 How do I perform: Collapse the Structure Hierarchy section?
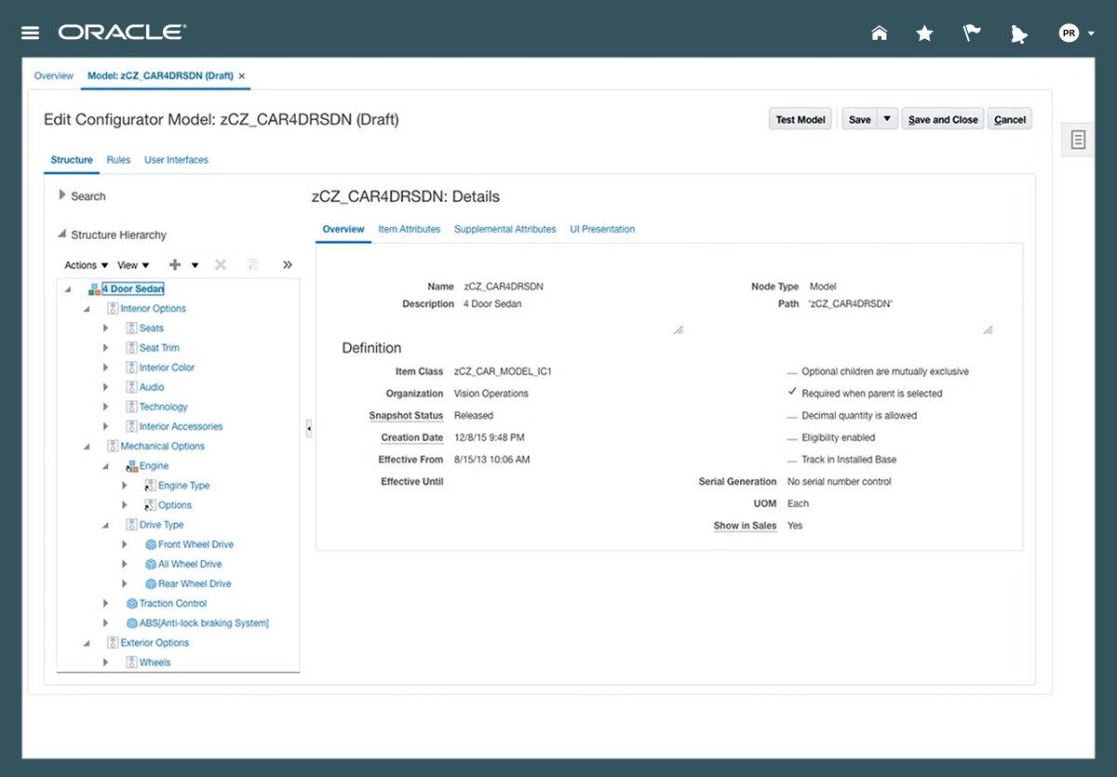62,234
